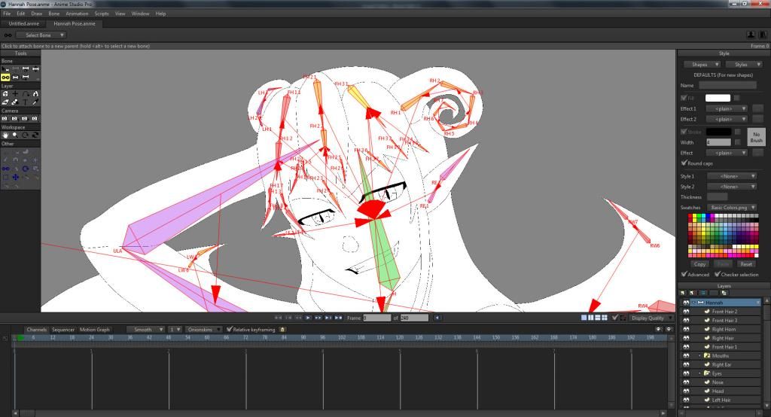Screen dimensions: 771x417
Task: Zoom in the timeline
Action: click(669, 329)
